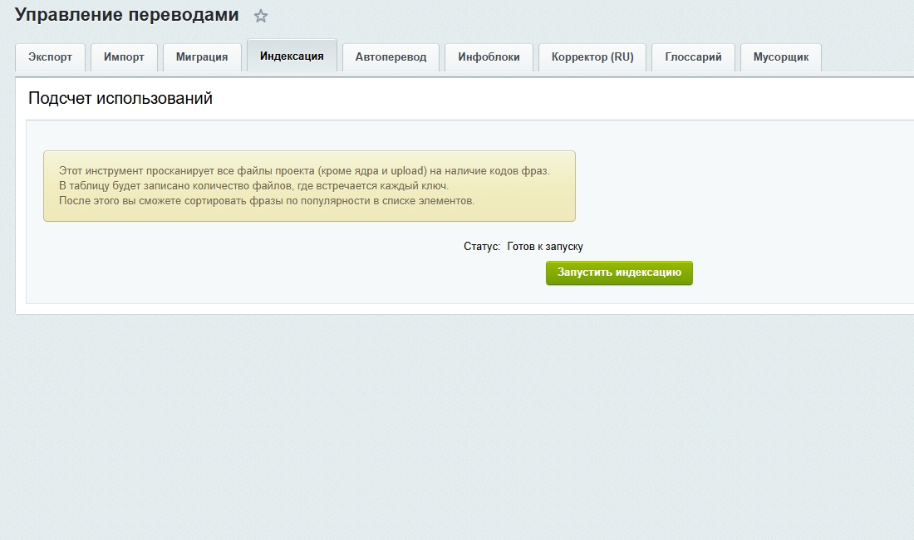Click the Готов к запуску status value
The height and width of the screenshot is (540, 914).
[x=545, y=247]
